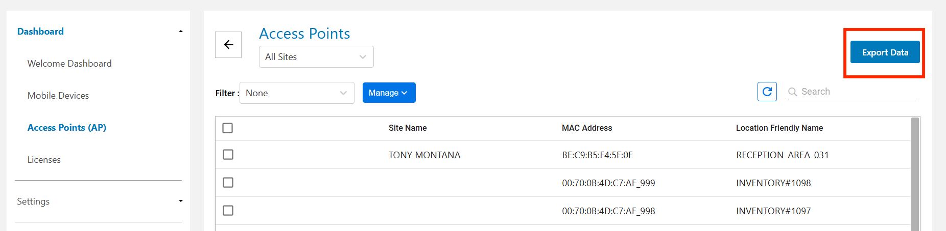Click the search magnifier icon
Screen dimensions: 946x231
point(793,92)
